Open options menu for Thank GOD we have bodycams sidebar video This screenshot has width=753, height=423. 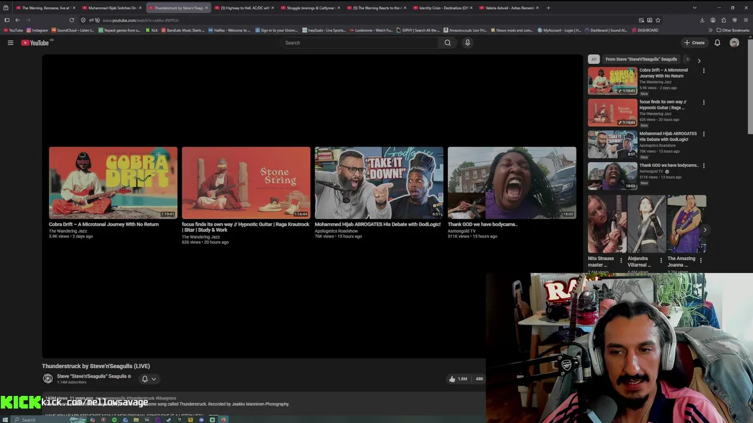point(704,166)
